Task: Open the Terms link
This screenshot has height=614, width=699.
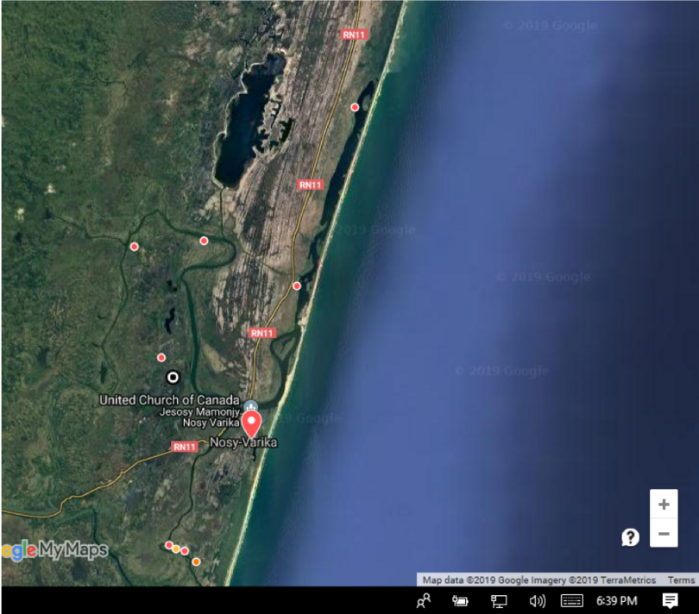Action: [681, 580]
